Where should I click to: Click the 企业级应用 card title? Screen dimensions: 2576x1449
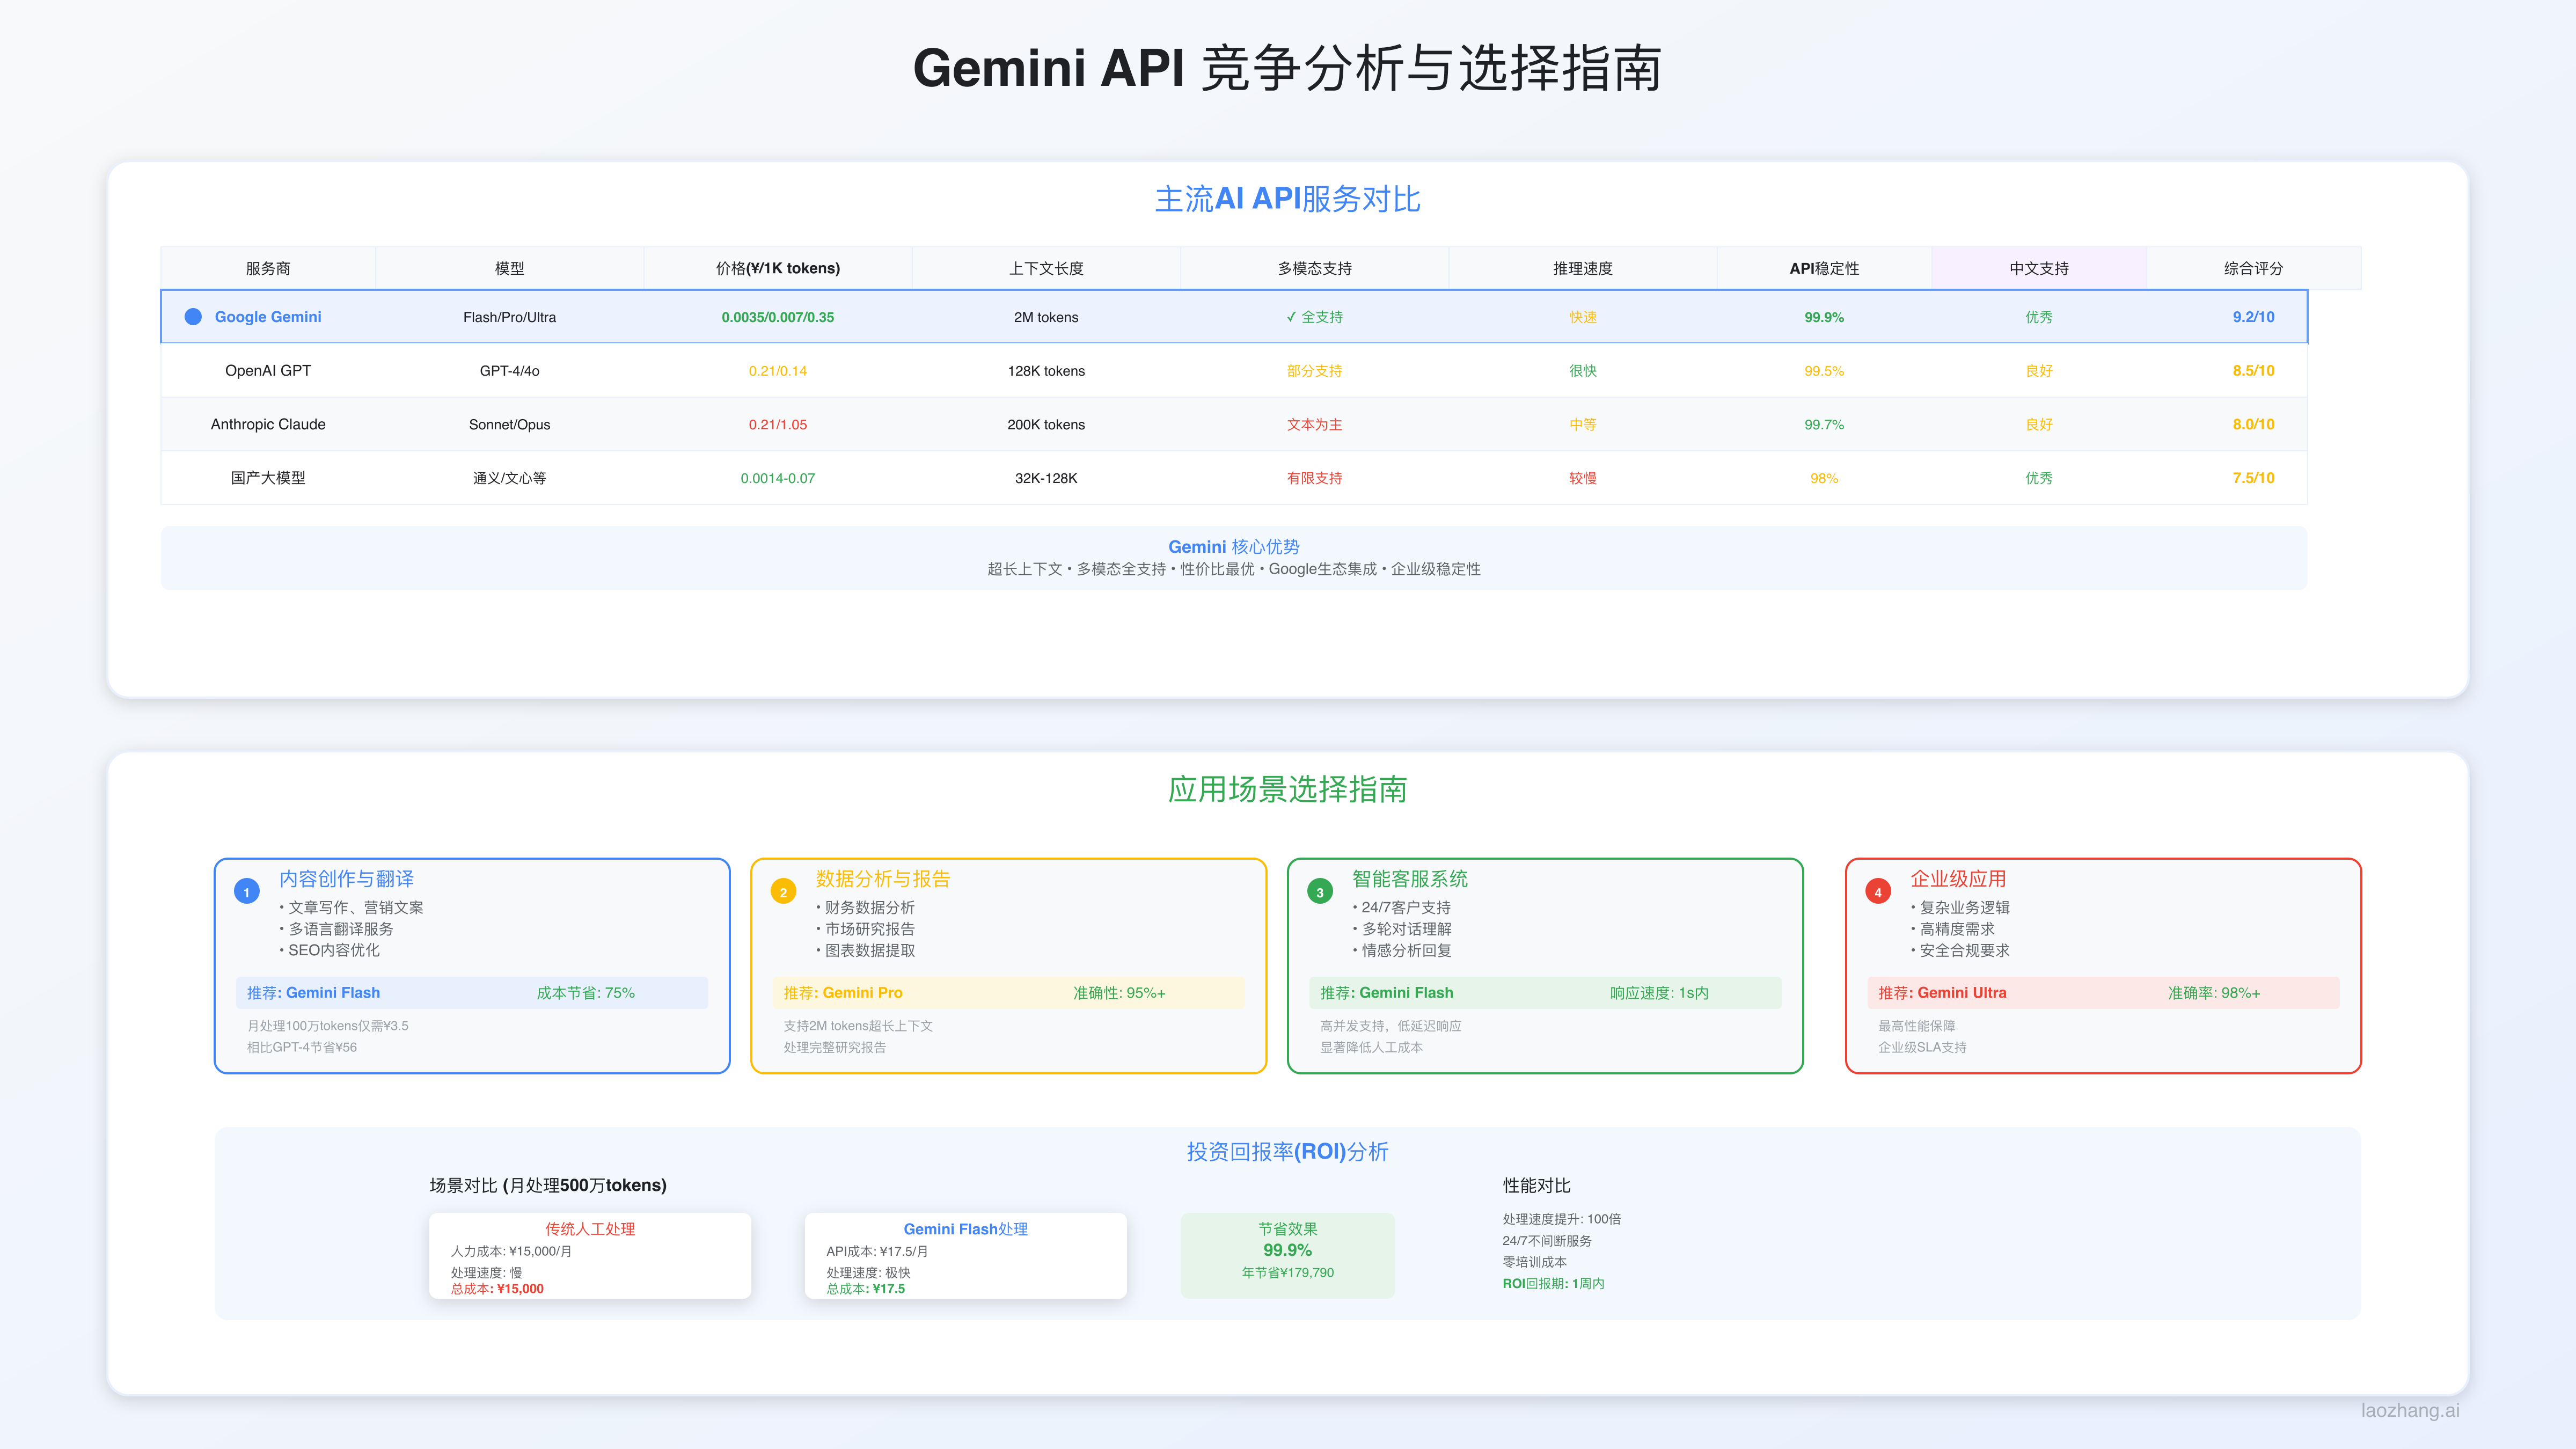(x=1958, y=879)
